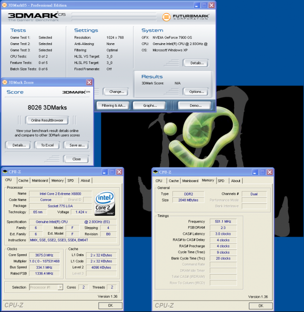Screen dimensions: 304x312
Task: Click the memory Type DDR2 value
Action: tap(189, 194)
